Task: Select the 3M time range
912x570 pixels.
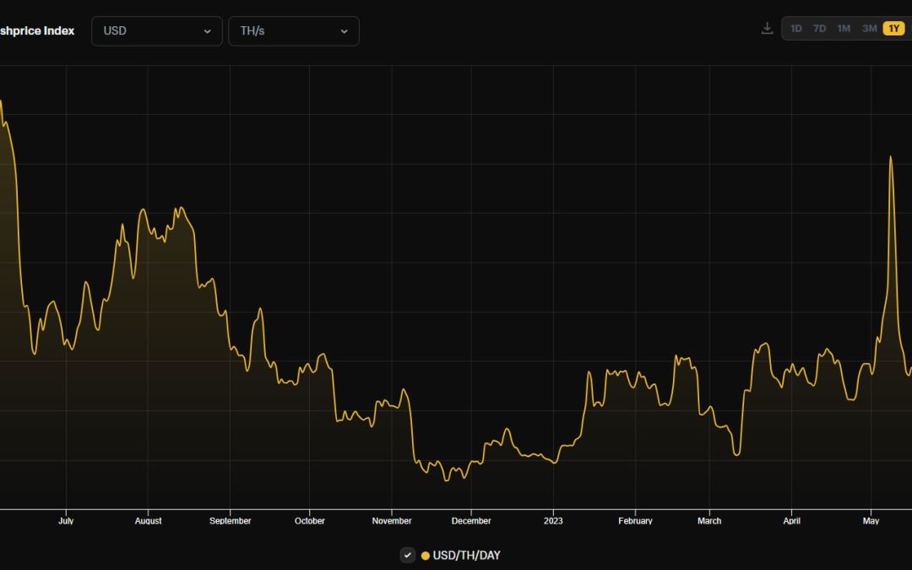Action: [869, 29]
